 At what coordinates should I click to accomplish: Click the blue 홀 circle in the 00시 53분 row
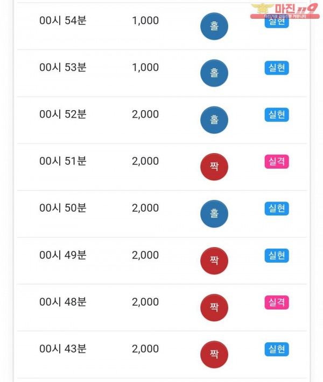214,73
